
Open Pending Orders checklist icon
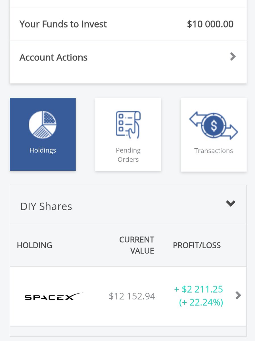[128, 124]
